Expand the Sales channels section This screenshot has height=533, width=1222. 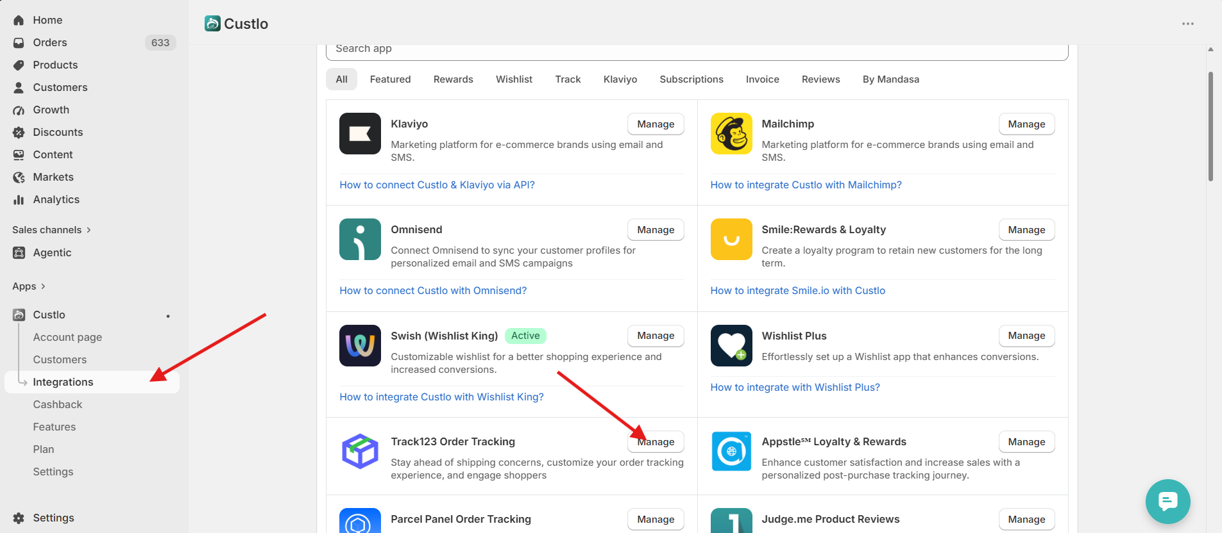[x=51, y=230]
